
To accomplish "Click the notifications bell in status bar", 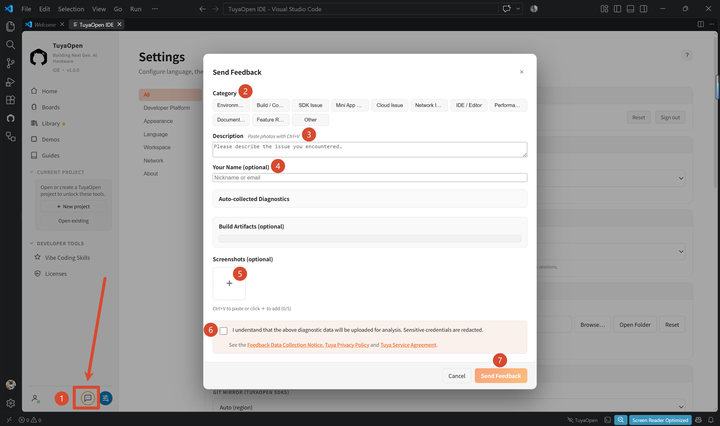I will [x=710, y=420].
